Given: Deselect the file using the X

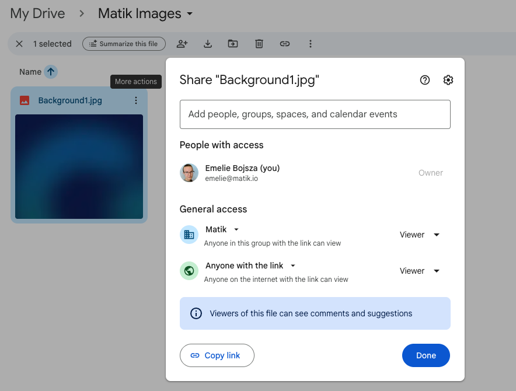Looking at the screenshot, I should tap(19, 44).
